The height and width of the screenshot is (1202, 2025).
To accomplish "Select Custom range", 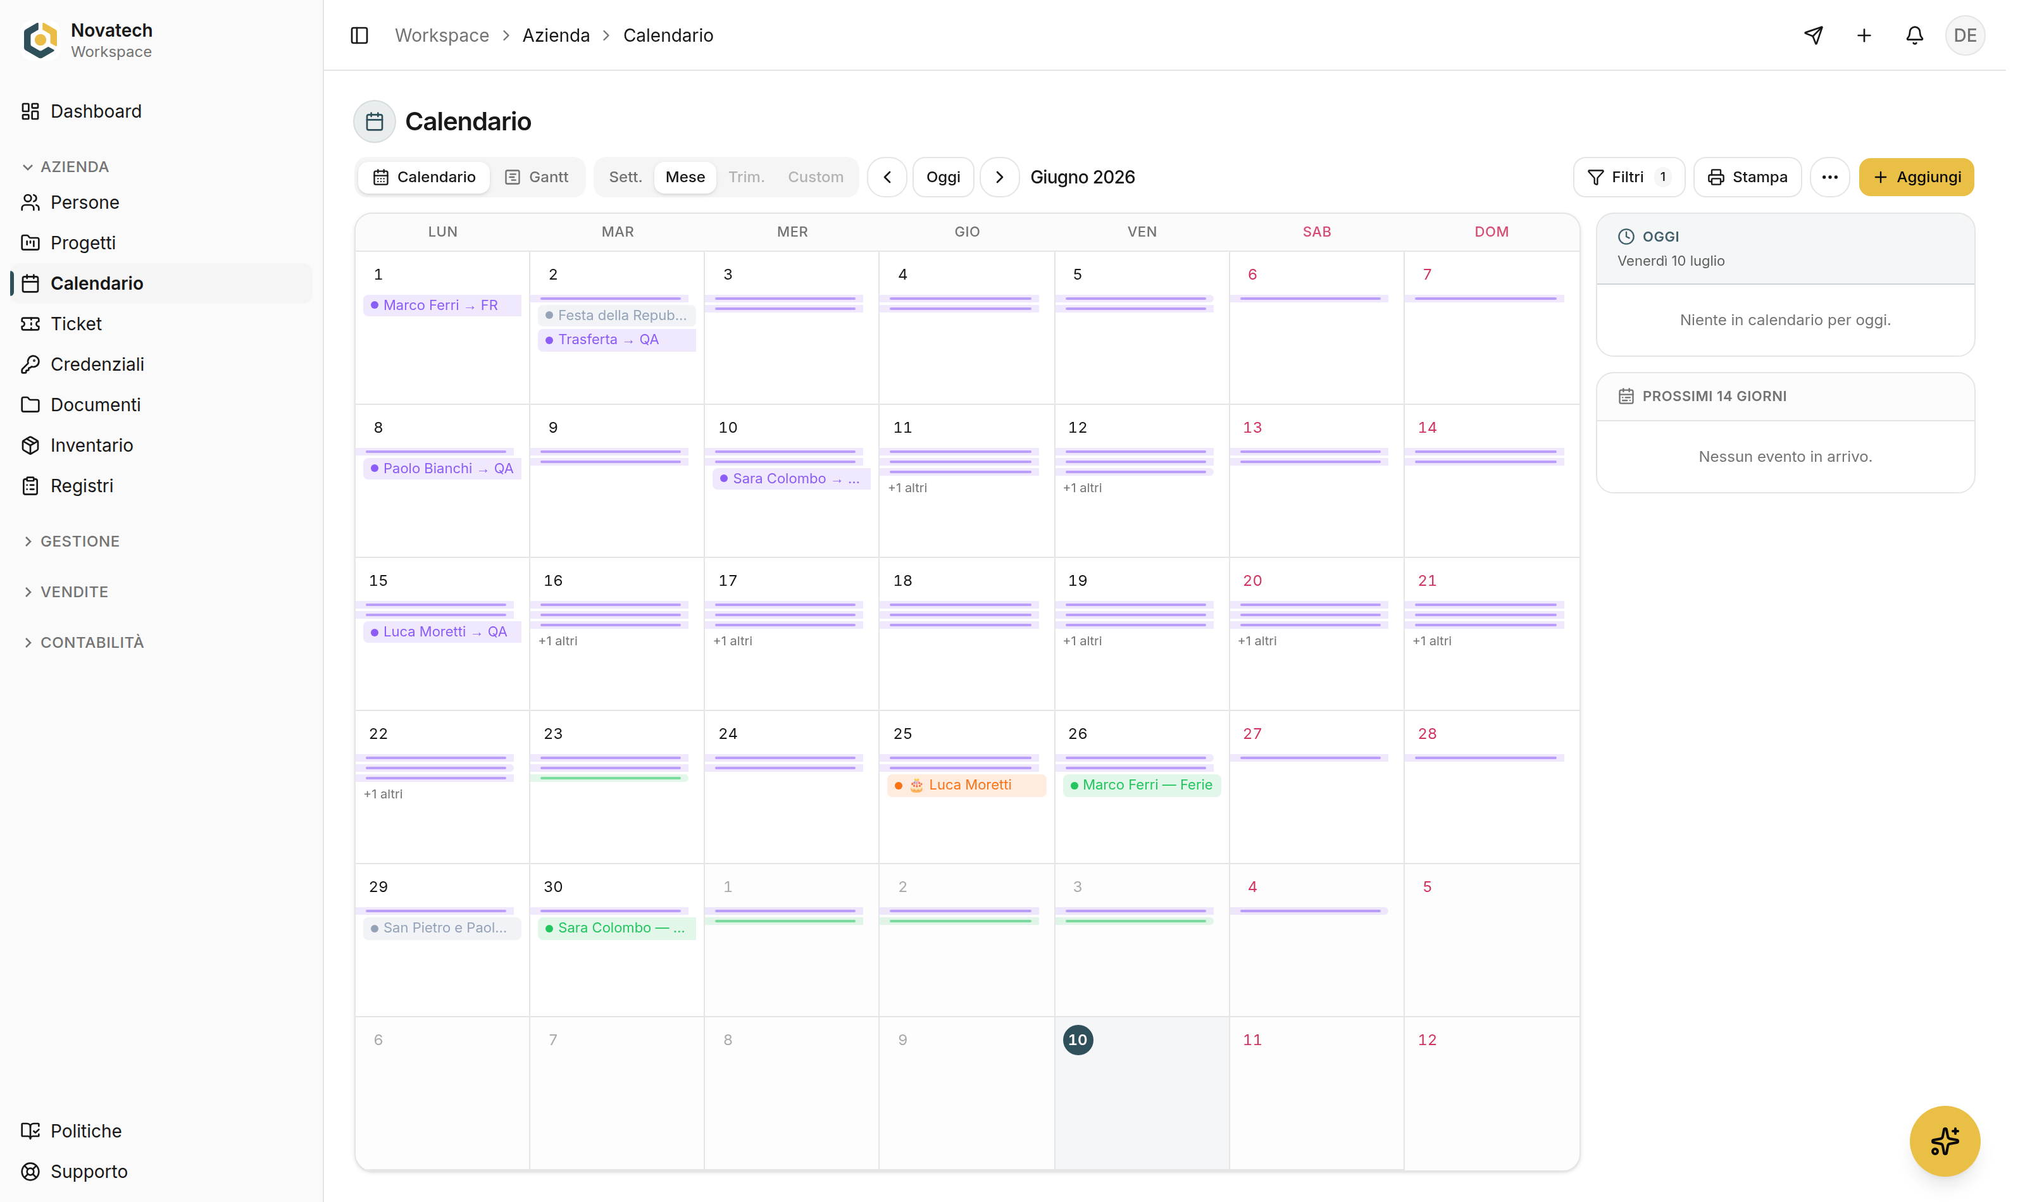I will [816, 177].
